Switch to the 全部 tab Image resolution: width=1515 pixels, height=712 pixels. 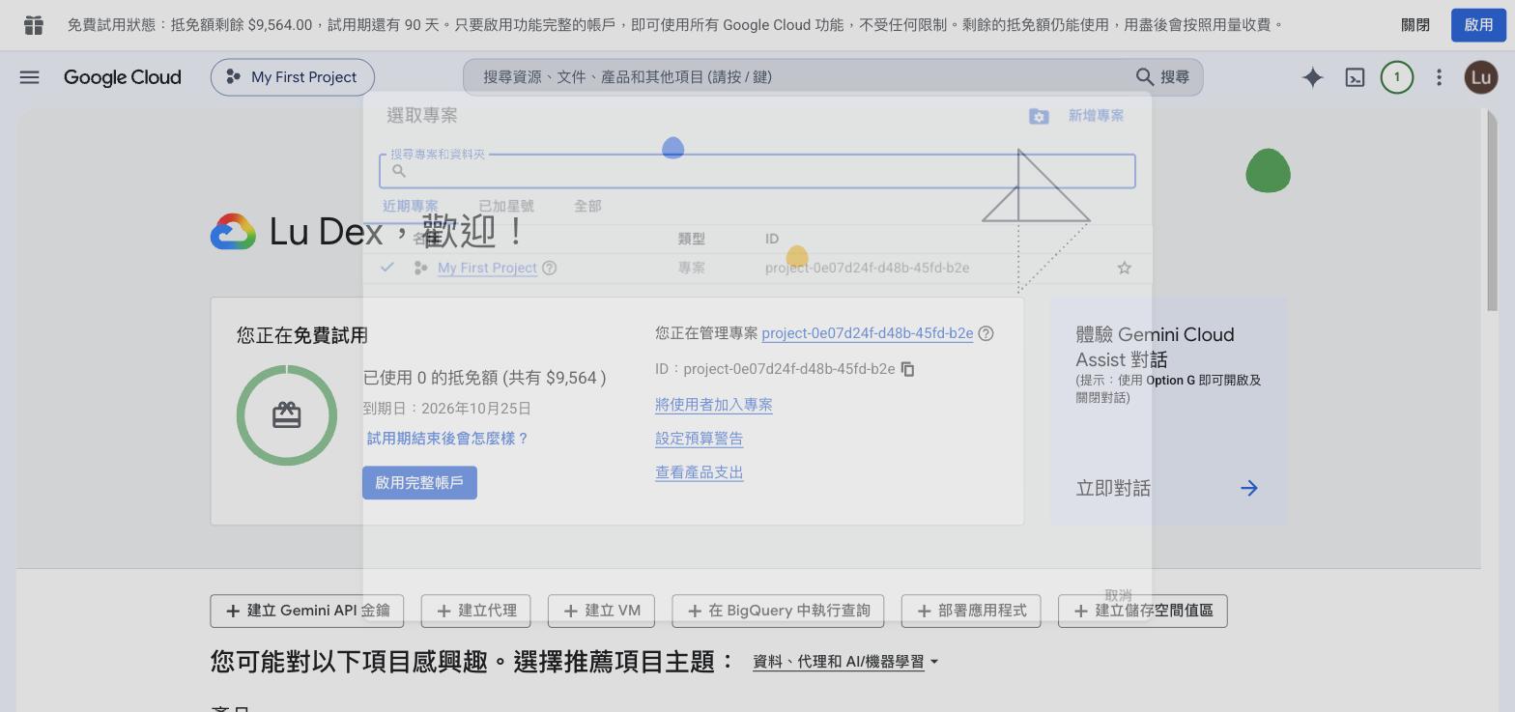587,206
